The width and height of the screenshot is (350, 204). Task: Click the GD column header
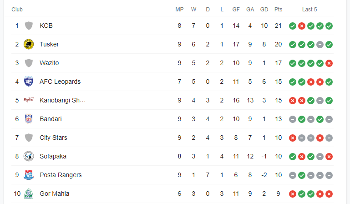(x=264, y=10)
